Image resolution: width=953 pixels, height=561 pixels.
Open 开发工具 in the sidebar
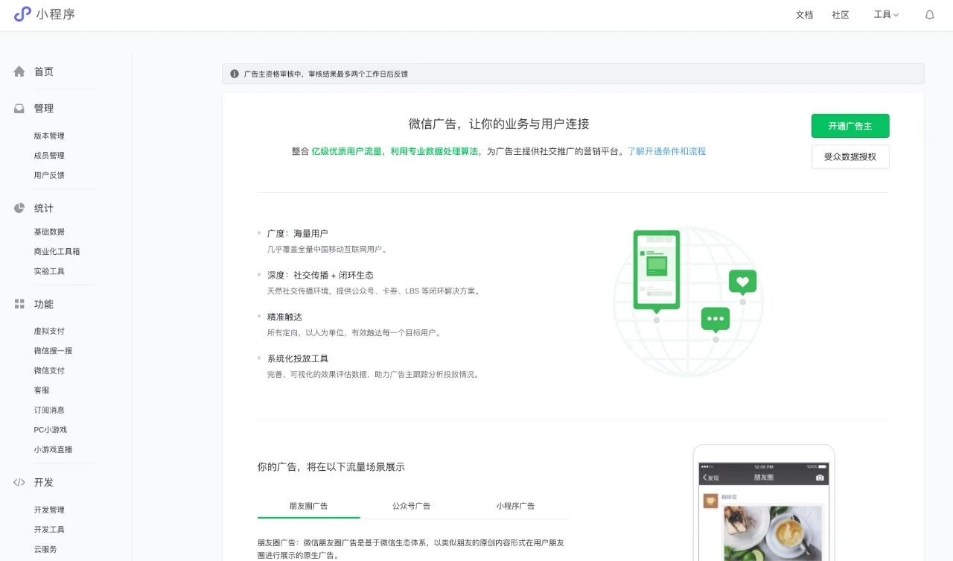click(49, 529)
